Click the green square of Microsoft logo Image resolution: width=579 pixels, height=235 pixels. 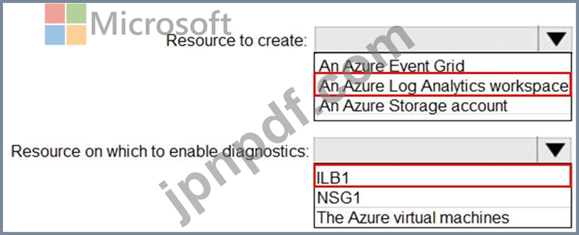coord(77,13)
